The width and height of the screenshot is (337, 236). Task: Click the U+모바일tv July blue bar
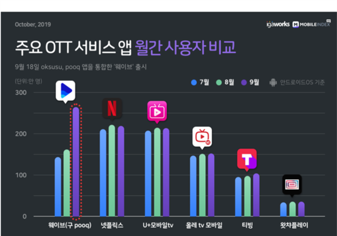point(148,174)
